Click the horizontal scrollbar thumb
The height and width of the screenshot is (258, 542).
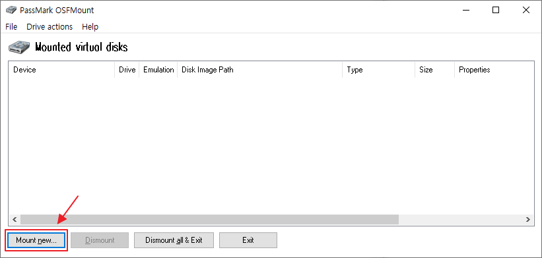[209, 219]
